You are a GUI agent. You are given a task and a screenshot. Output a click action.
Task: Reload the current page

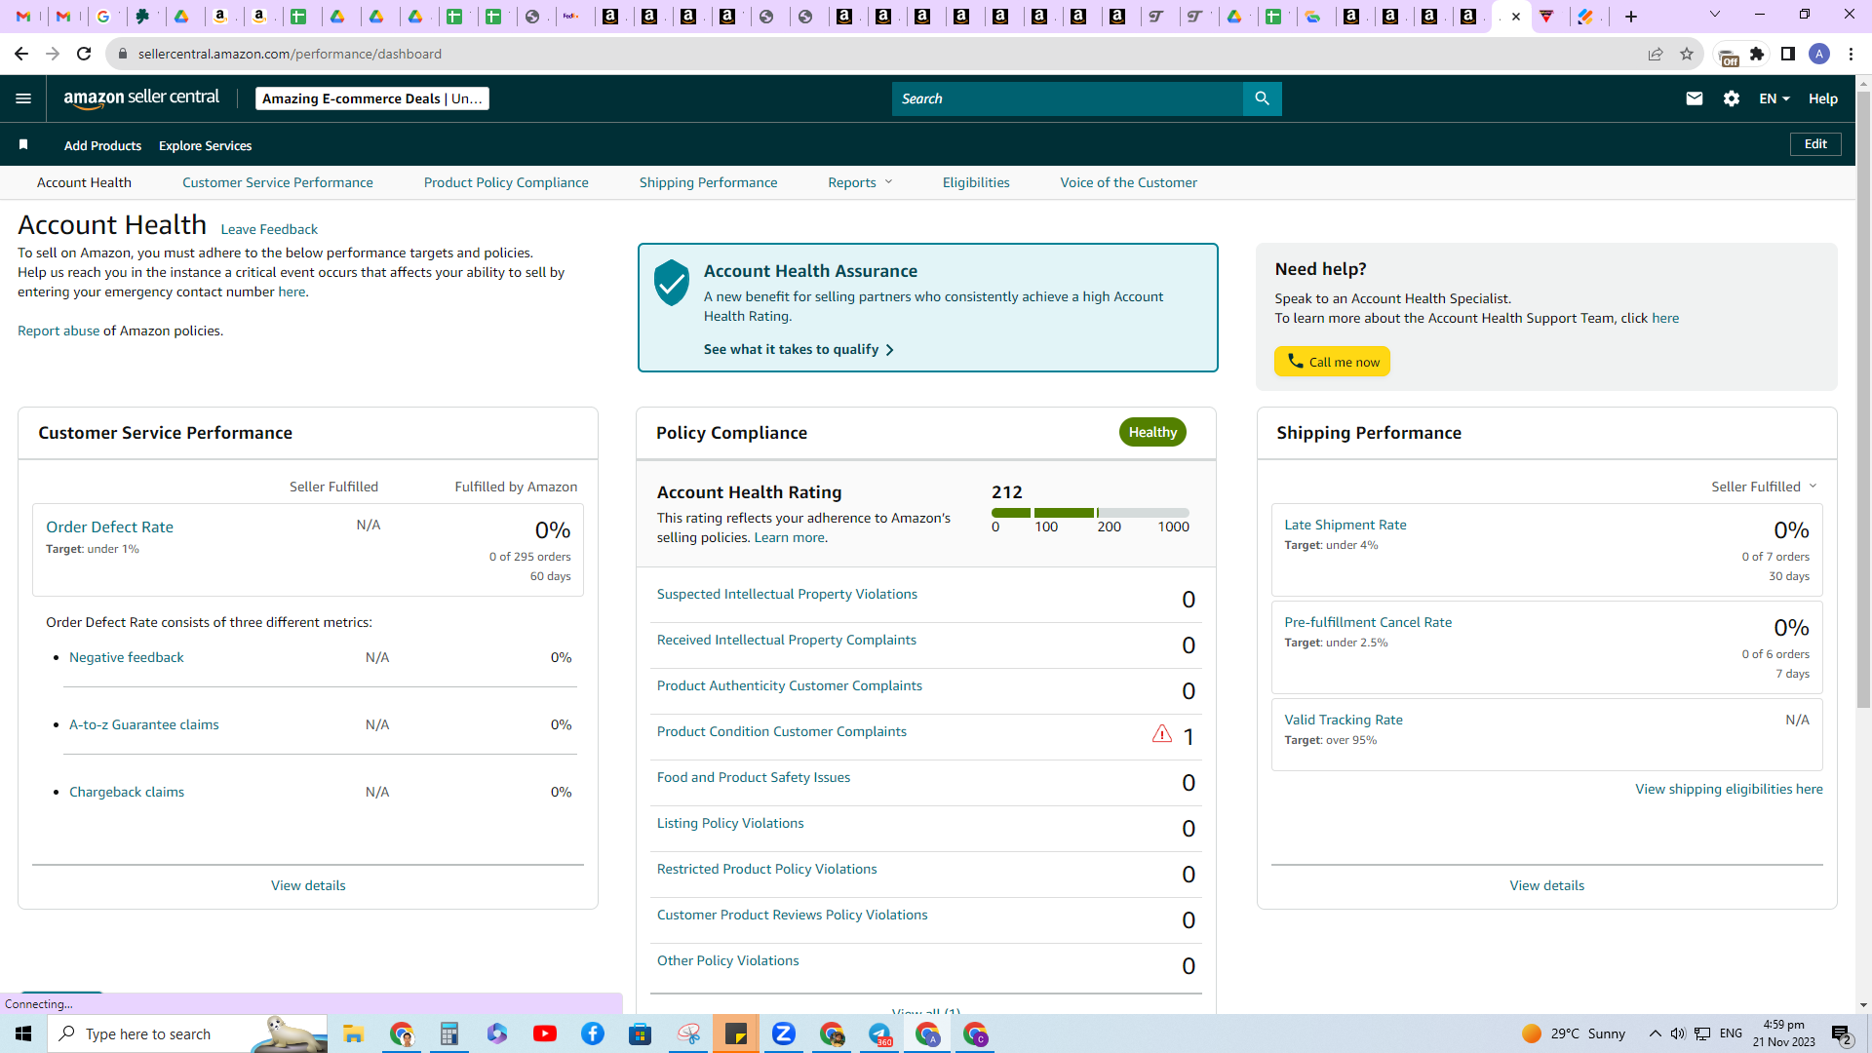coord(84,54)
